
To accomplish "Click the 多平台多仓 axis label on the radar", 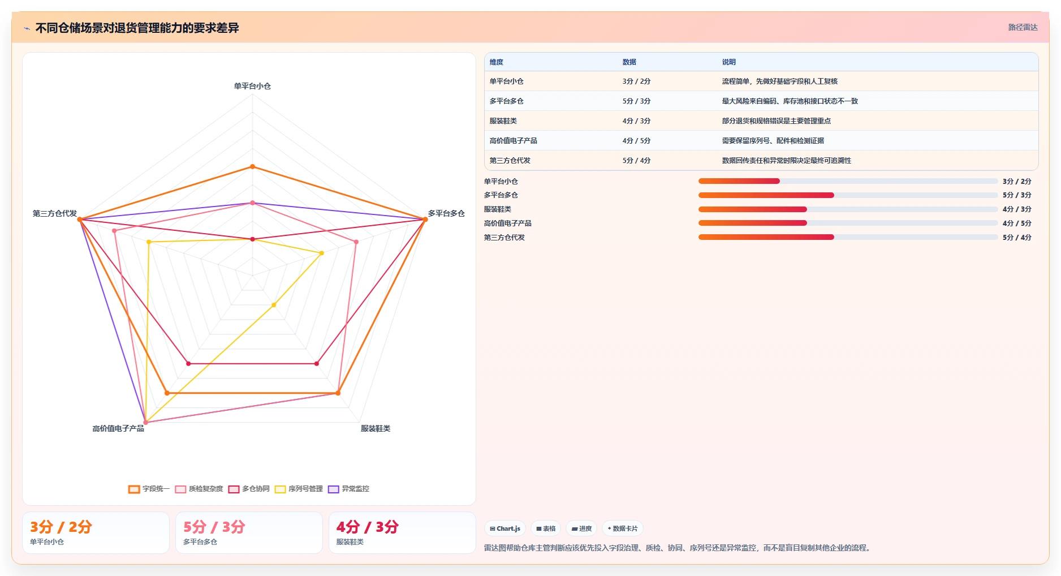I will click(446, 213).
